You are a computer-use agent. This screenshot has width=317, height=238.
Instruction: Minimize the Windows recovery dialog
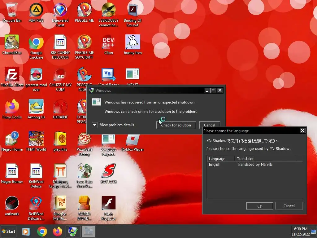(x=207, y=90)
